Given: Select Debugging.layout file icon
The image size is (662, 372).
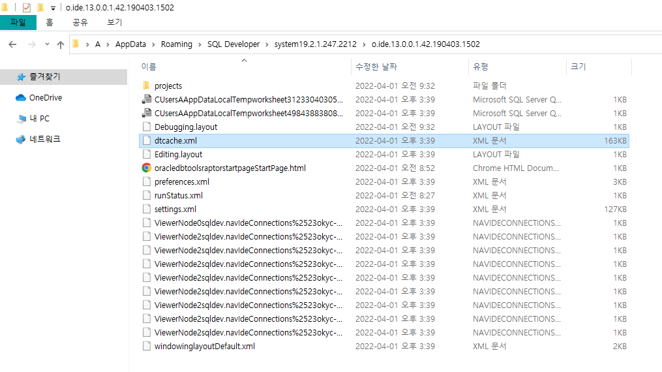Looking at the screenshot, I should [147, 127].
